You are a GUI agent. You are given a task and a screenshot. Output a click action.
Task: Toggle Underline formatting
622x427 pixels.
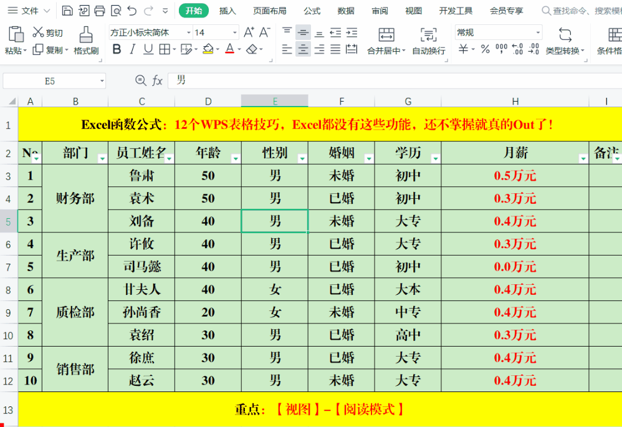click(148, 49)
